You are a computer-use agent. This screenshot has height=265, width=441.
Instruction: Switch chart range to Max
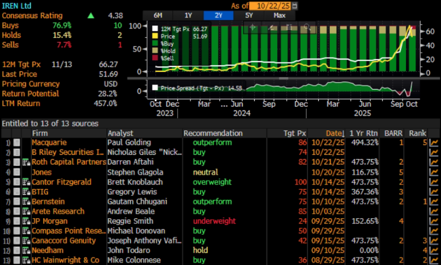tap(280, 15)
